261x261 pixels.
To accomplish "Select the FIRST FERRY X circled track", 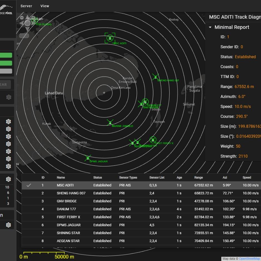I will 153,140.
